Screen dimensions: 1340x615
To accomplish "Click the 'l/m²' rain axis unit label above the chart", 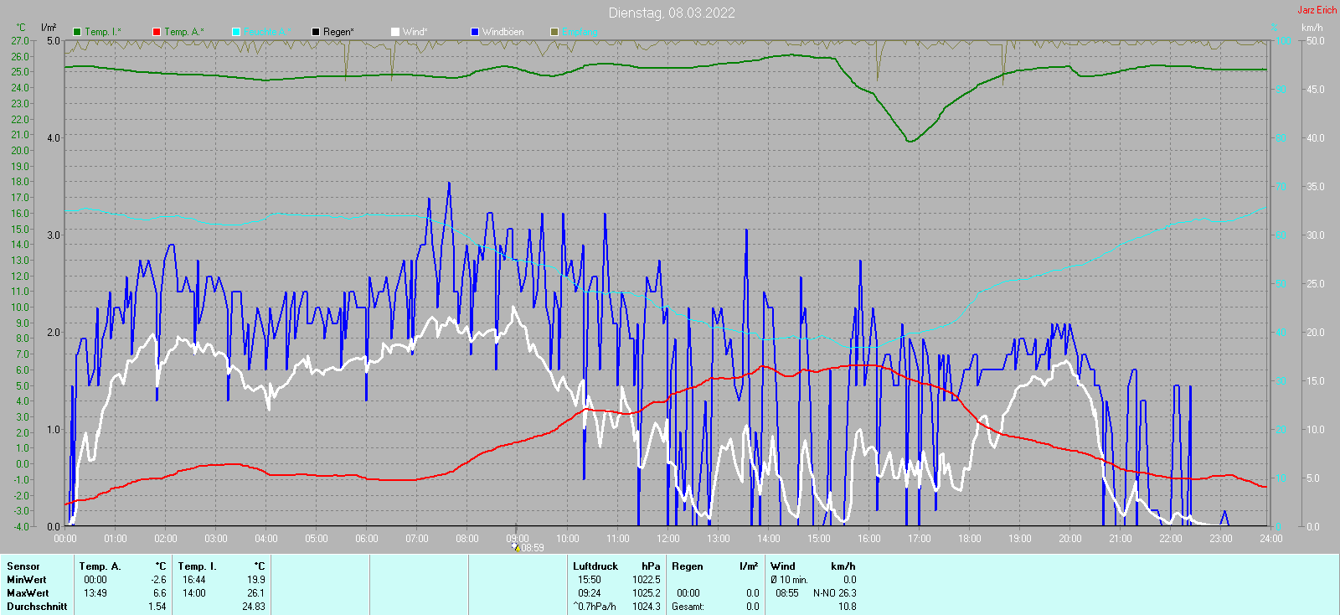I will [x=49, y=28].
